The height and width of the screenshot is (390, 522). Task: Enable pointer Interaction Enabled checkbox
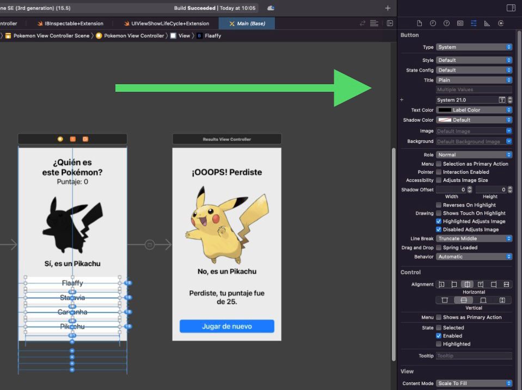pos(439,172)
